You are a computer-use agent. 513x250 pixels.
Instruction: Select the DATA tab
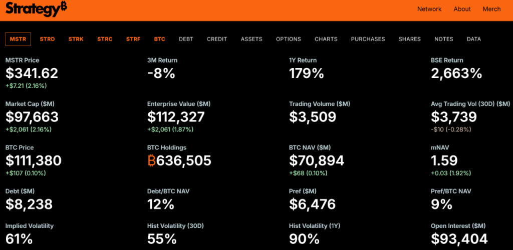(x=474, y=39)
